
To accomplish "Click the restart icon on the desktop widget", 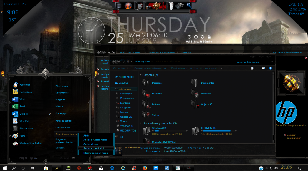I will (202, 37).
